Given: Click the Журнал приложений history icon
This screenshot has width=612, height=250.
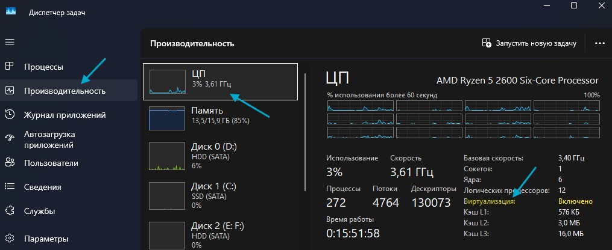Looking at the screenshot, I should [10, 115].
